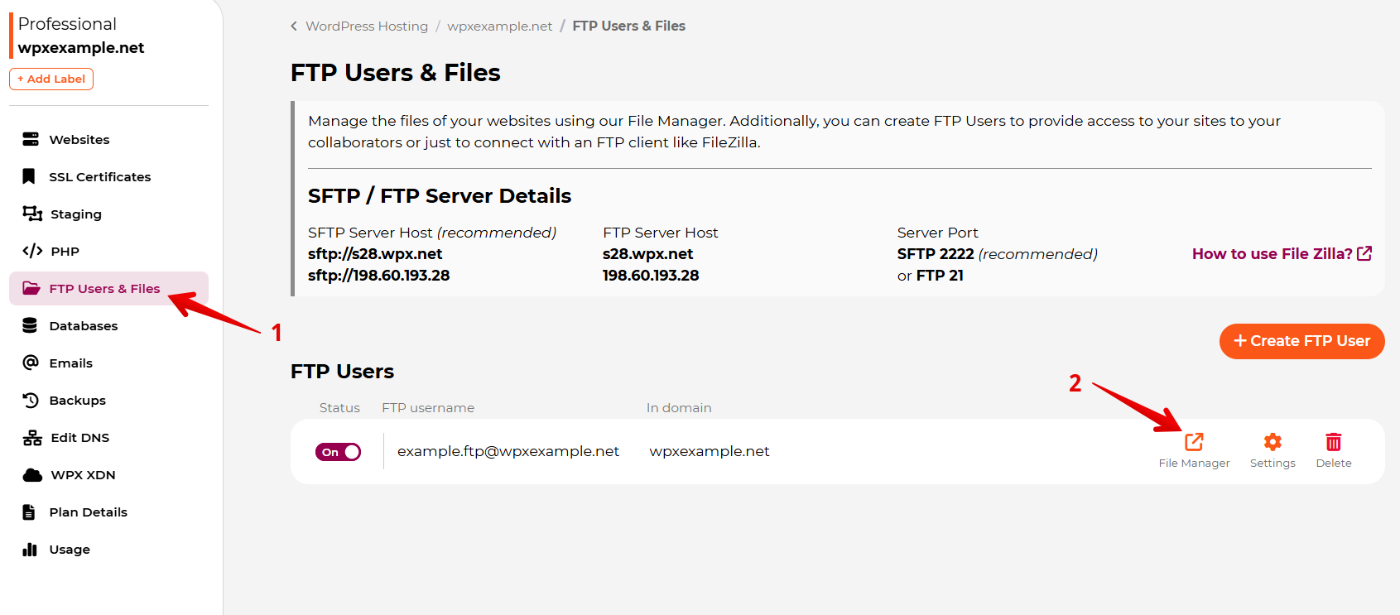Viewport: 1400px width, 615px height.
Task: Click the Websites server icon in sidebar
Action: 31,139
